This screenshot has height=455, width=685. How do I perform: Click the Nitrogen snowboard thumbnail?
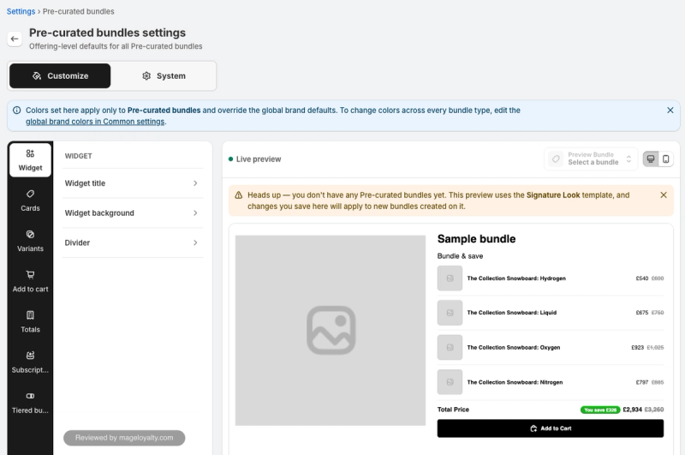[450, 382]
